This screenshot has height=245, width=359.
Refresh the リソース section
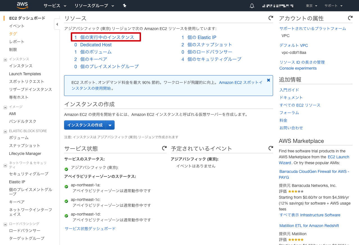[x=271, y=18]
